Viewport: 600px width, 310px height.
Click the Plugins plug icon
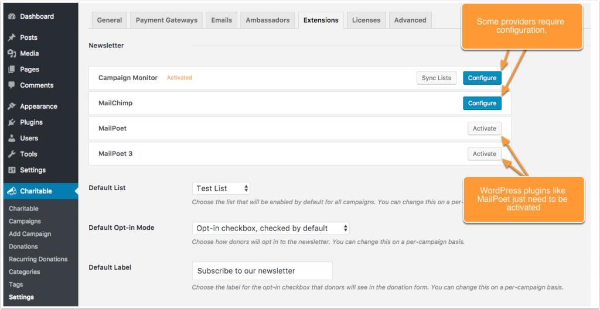[x=12, y=122]
